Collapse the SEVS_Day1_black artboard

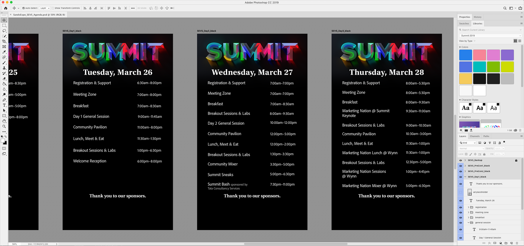465,177
